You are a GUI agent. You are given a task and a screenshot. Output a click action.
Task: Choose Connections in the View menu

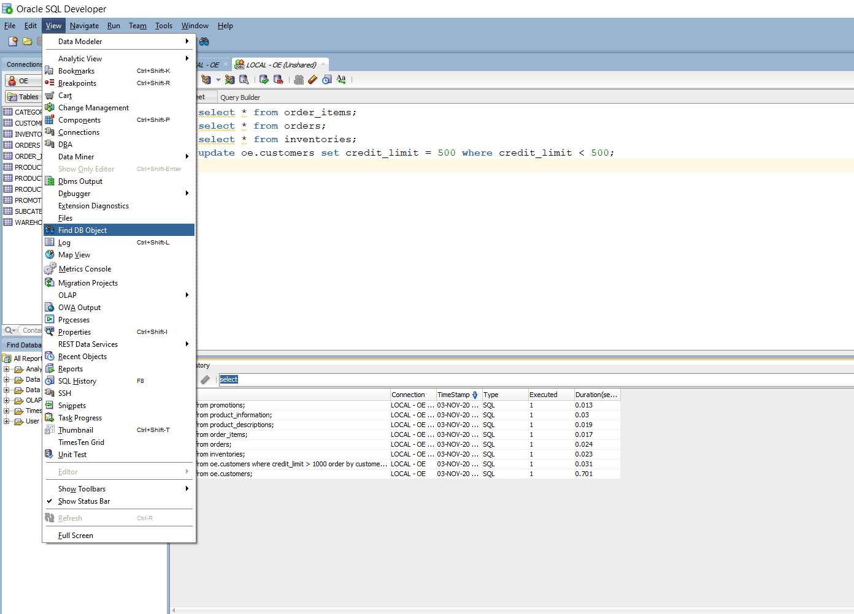tap(119, 132)
